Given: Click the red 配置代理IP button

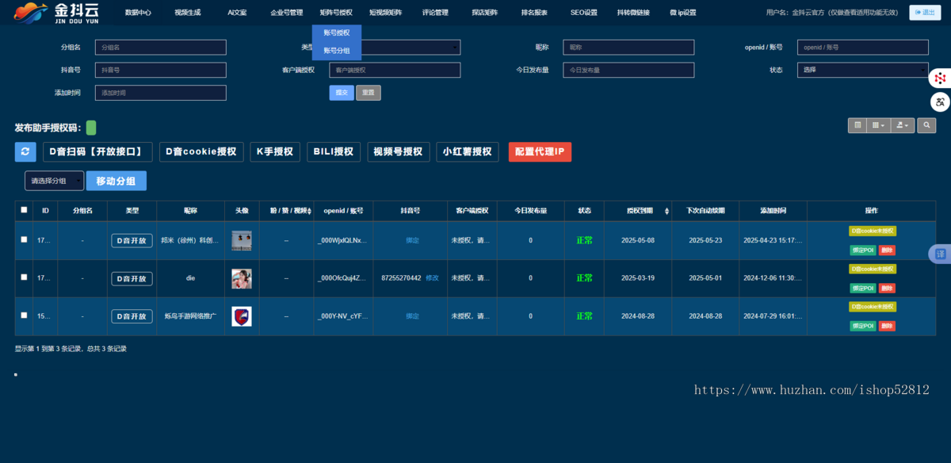Looking at the screenshot, I should pos(540,151).
